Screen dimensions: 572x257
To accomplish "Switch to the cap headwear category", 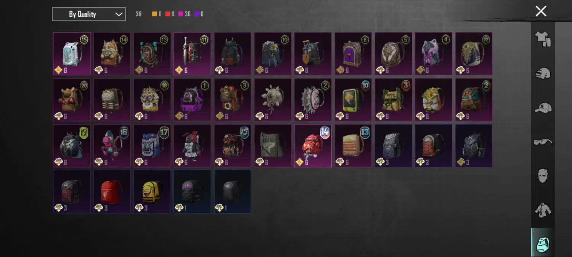I will pyautogui.click(x=543, y=108).
